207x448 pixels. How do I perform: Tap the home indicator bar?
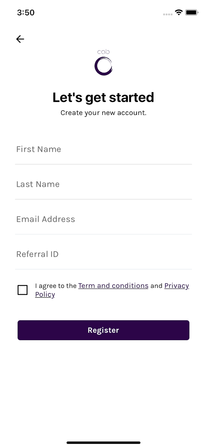tap(103, 443)
